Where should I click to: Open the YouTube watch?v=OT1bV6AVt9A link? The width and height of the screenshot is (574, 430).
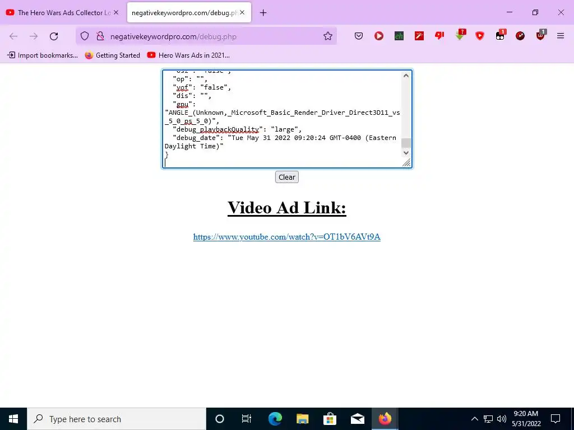coord(286,237)
